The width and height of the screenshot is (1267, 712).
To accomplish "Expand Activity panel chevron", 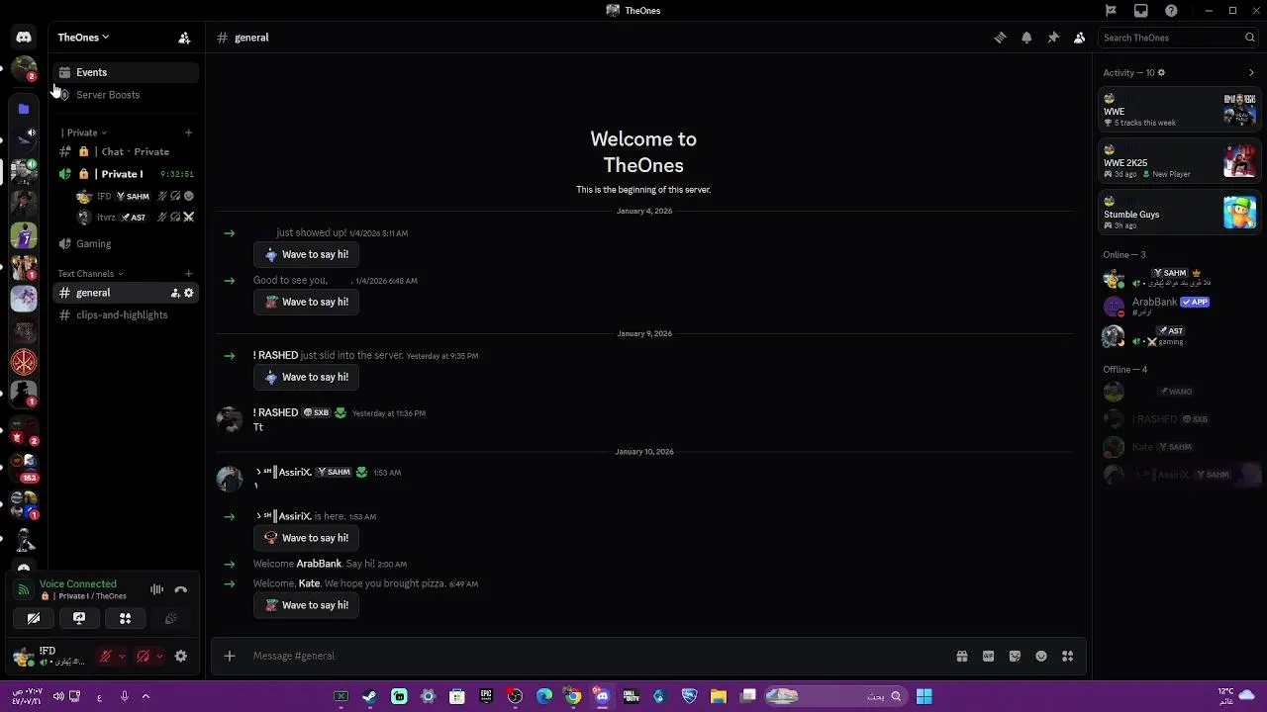I will click(x=1251, y=72).
